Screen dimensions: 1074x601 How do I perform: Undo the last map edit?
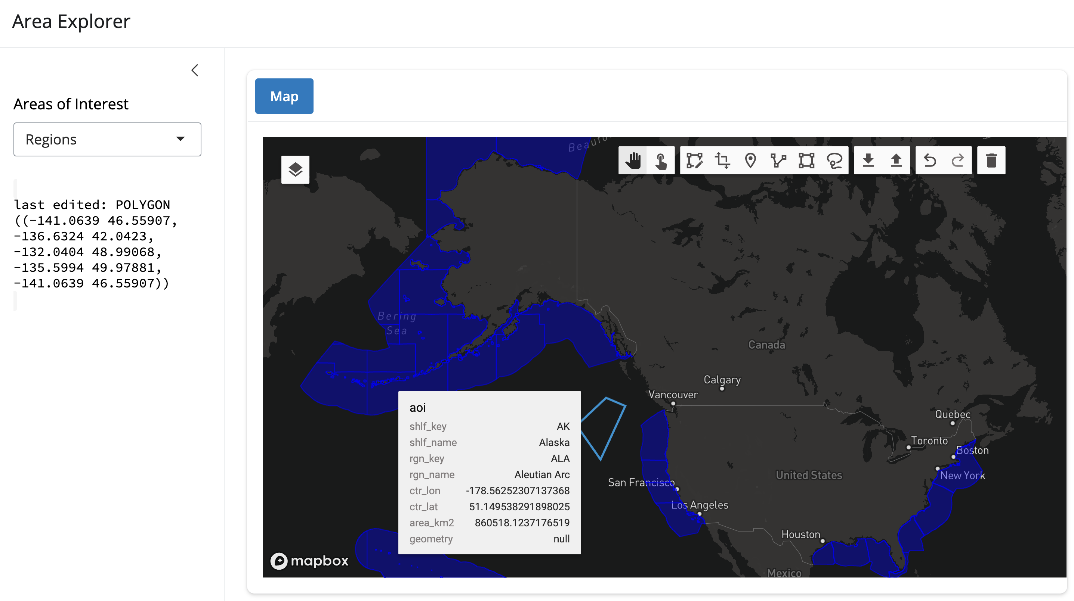pos(930,161)
